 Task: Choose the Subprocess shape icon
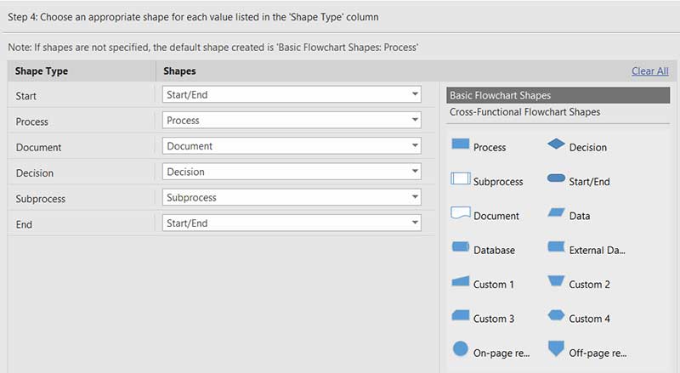(460, 179)
